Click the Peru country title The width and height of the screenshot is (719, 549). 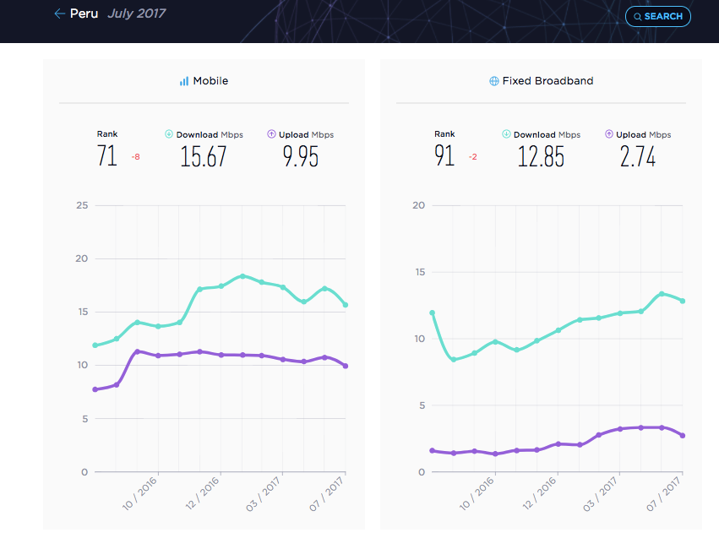(84, 14)
